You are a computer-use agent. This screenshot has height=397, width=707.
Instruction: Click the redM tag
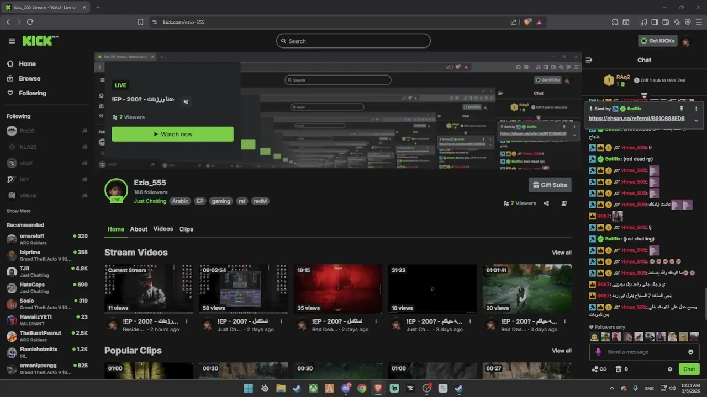[260, 201]
